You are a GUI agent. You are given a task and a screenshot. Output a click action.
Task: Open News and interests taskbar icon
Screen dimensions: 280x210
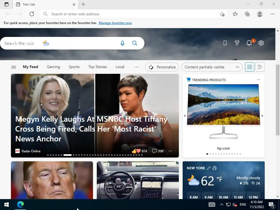pos(212,205)
